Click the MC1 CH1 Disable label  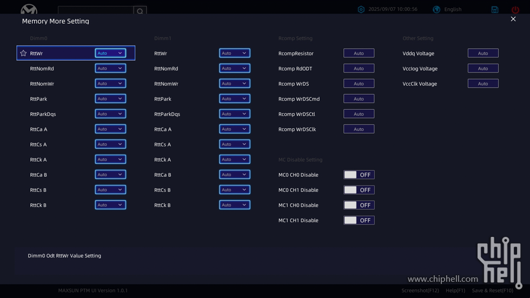[x=298, y=220]
